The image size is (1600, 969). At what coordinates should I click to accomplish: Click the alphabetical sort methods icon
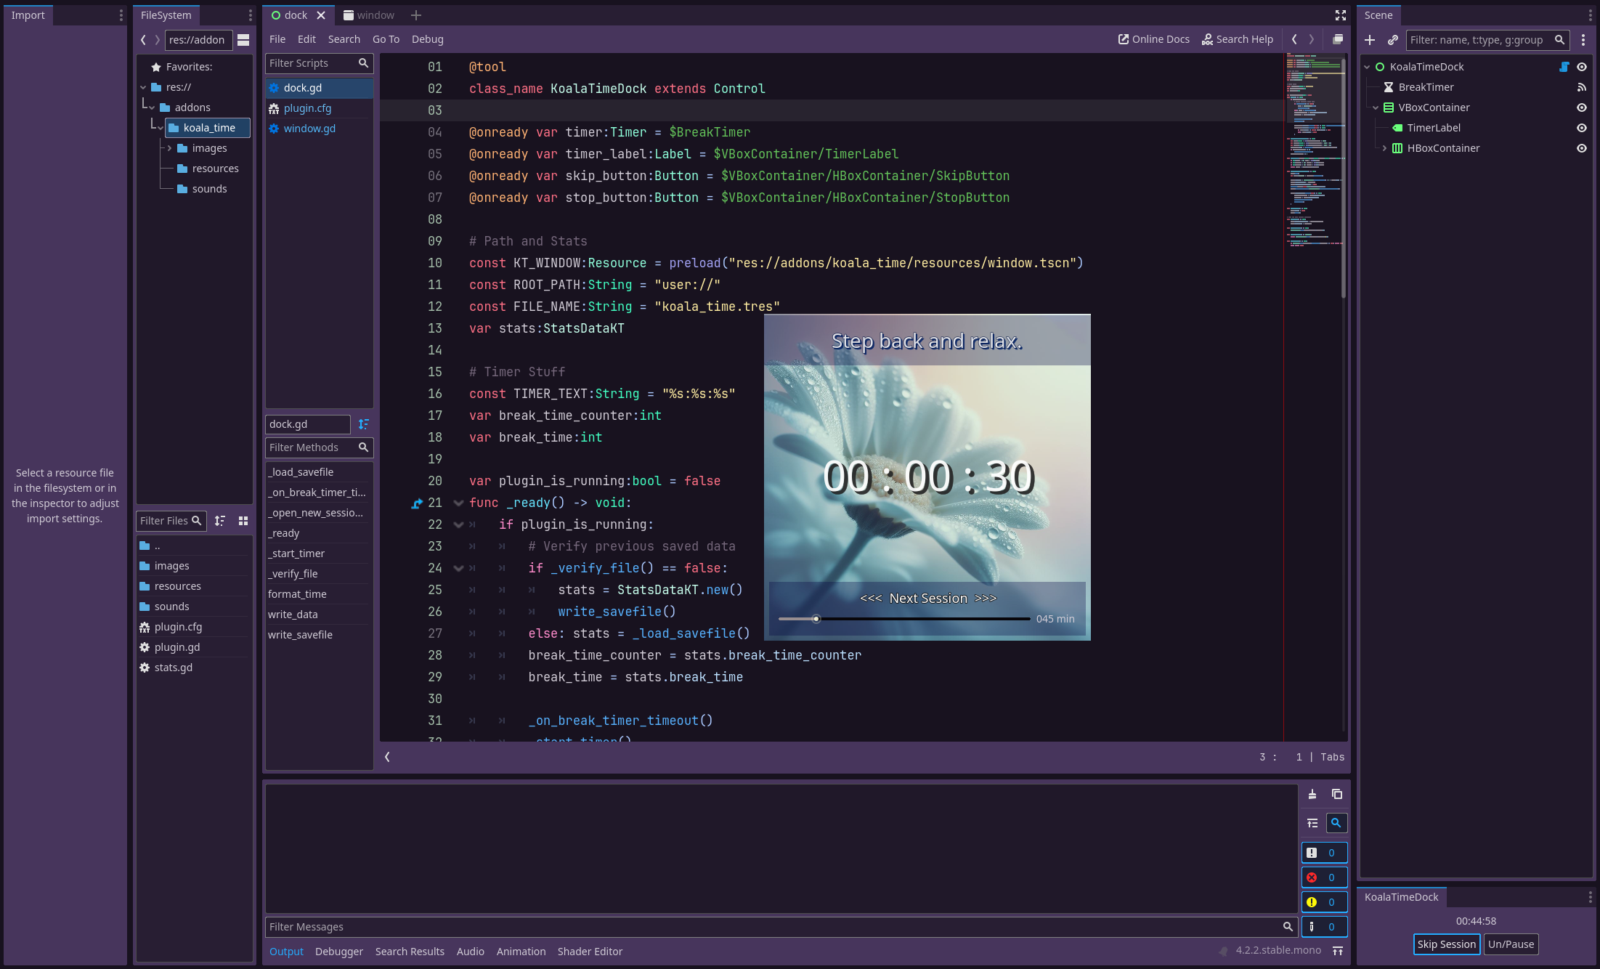coord(364,424)
